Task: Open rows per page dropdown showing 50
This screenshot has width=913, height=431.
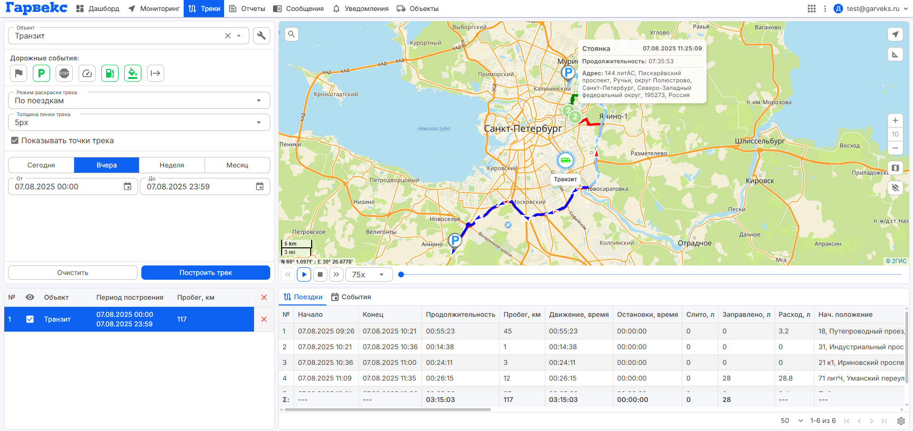Action: pyautogui.click(x=792, y=421)
